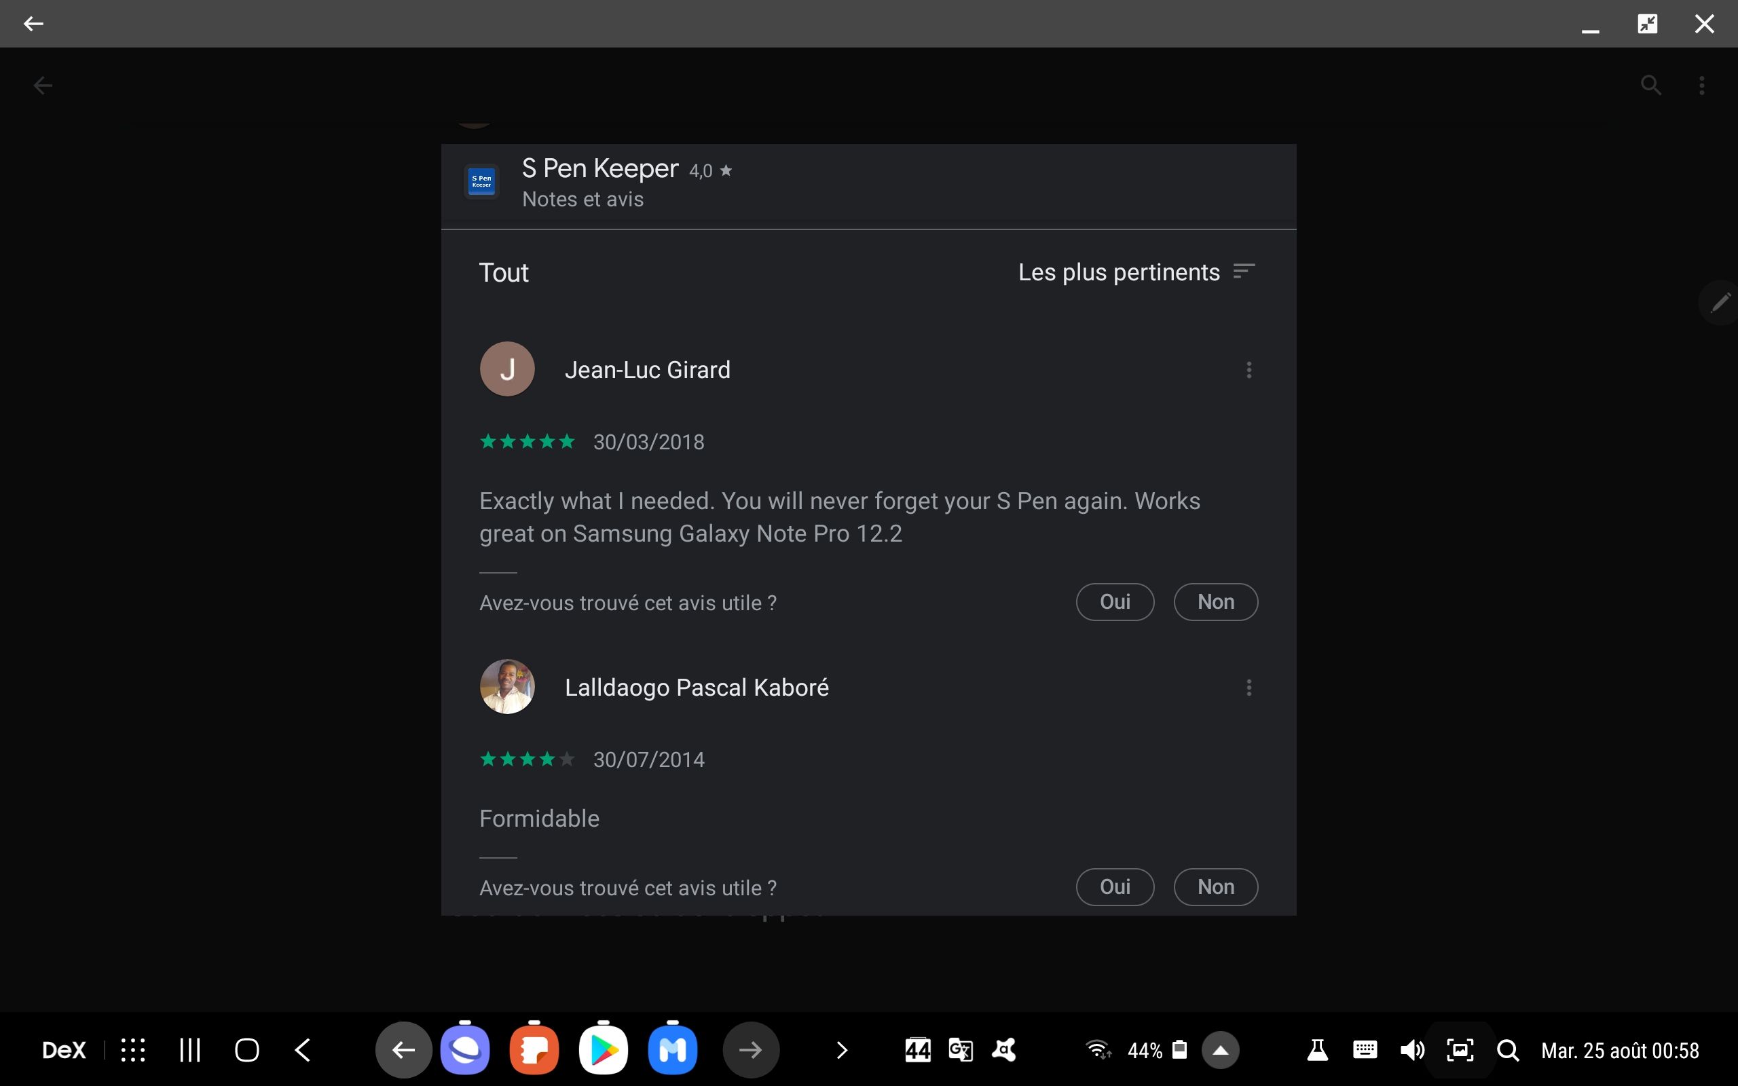Open Samsung Internet browser in the taskbar
Image resolution: width=1738 pixels, height=1086 pixels.
[x=464, y=1050]
